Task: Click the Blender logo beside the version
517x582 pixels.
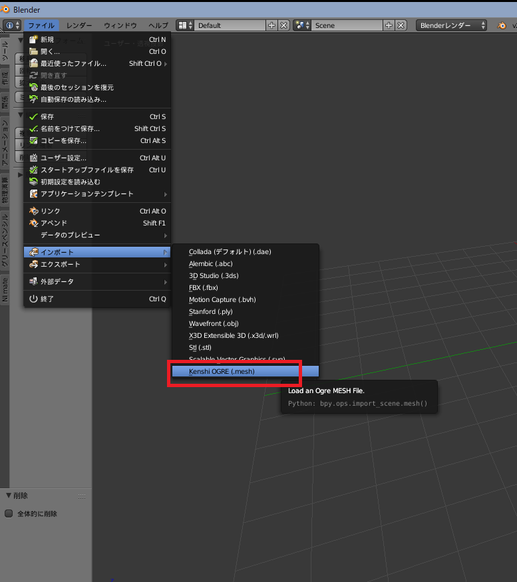Action: (x=502, y=25)
